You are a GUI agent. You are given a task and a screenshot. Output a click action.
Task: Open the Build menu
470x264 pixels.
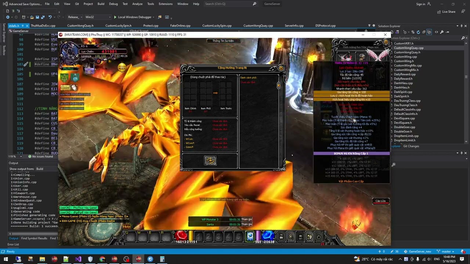coord(101,4)
